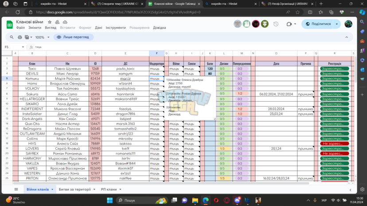Screen dimensions: 367x206
Task: Open the first collaborator avatar
Action: coord(237,24)
